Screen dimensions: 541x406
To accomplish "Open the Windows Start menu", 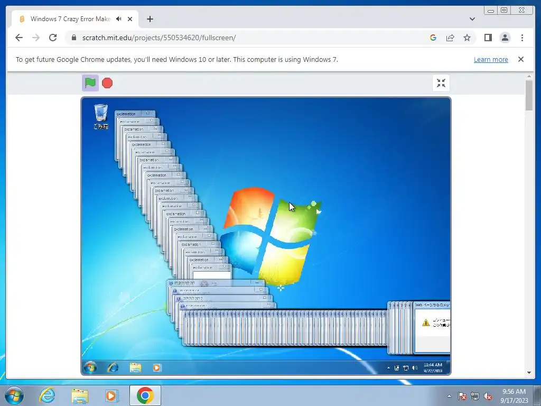I will (14, 395).
